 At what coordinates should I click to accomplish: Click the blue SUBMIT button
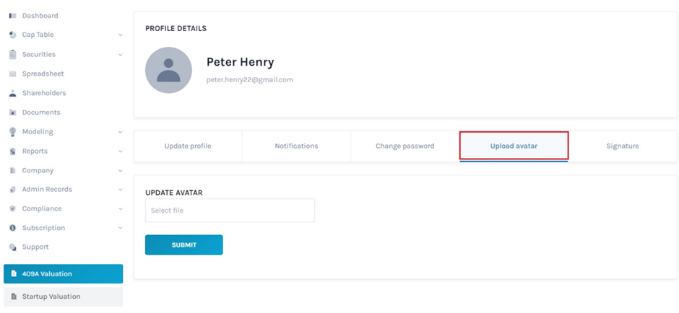pyautogui.click(x=184, y=245)
